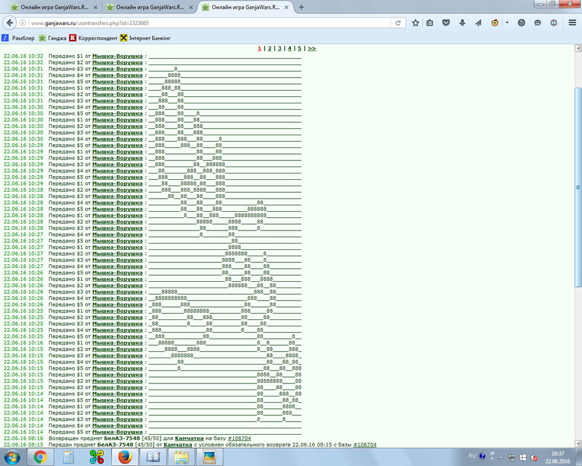Select the third active GanjaWars tab
Image resolution: width=582 pixels, height=466 pixels.
(245, 7)
